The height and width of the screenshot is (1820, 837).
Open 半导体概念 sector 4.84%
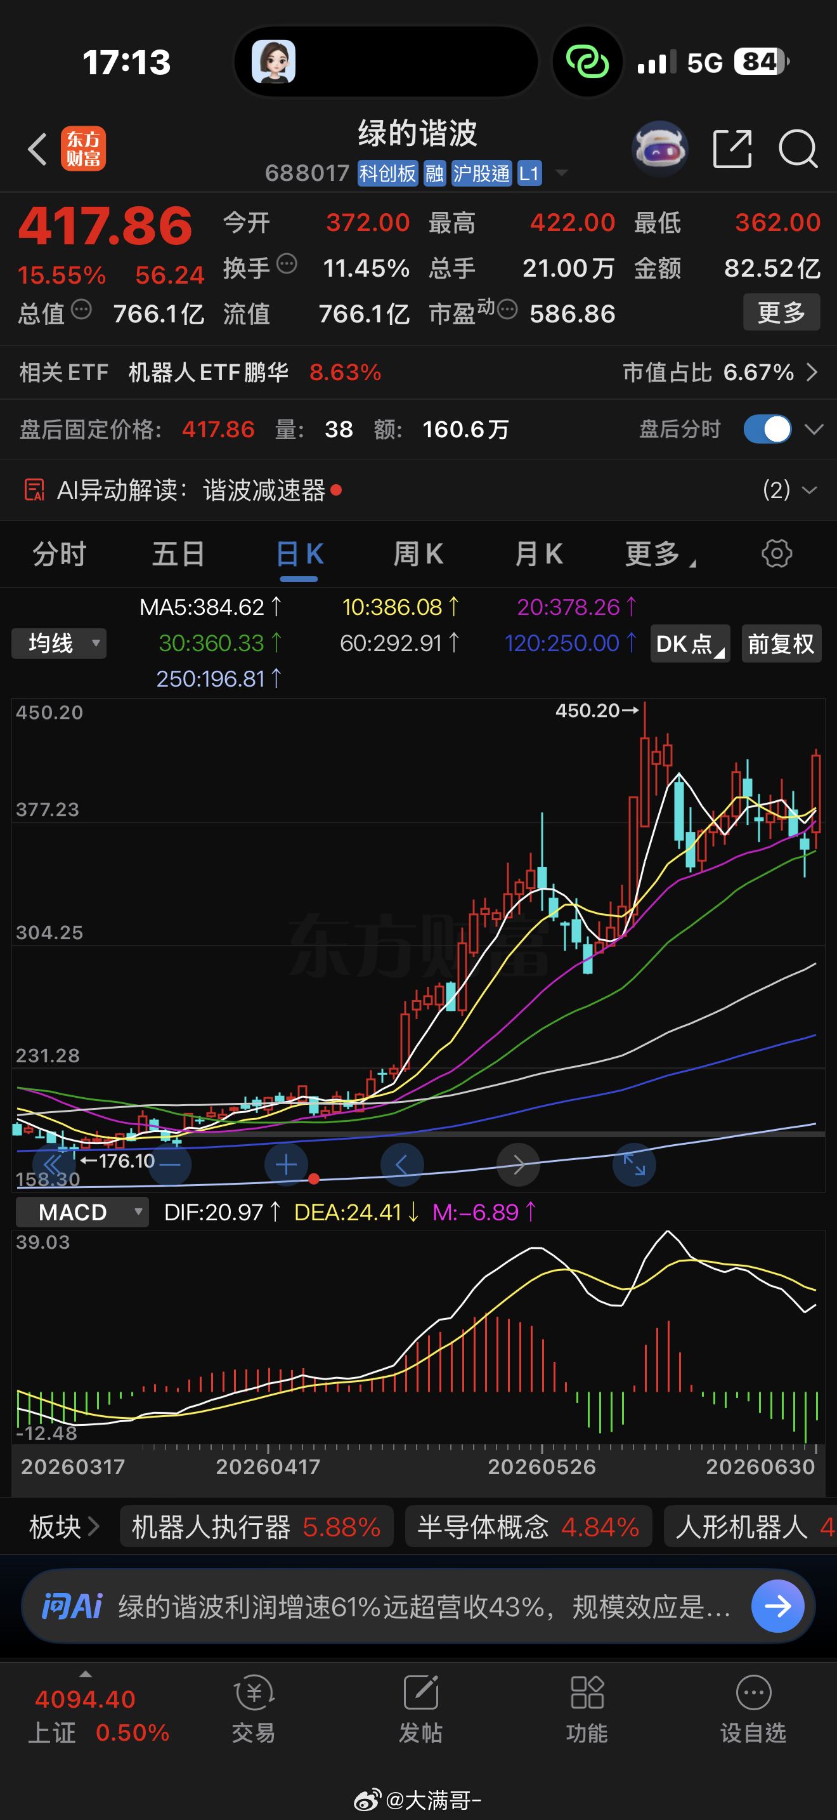coord(528,1527)
